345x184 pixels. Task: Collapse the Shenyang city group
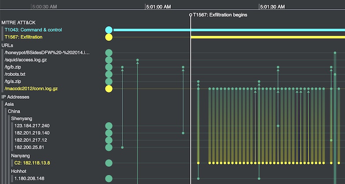coord(21,119)
